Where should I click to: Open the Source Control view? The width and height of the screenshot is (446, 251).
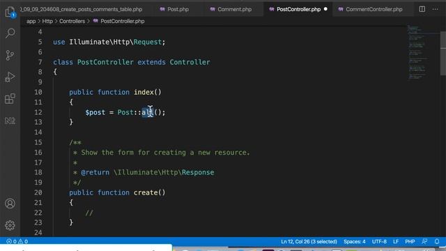click(10, 55)
